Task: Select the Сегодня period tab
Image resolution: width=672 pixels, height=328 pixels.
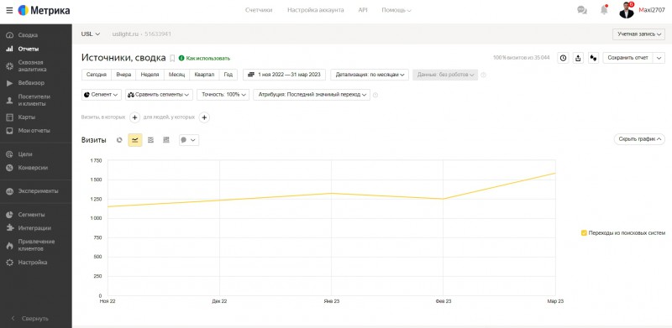Action: [97, 75]
